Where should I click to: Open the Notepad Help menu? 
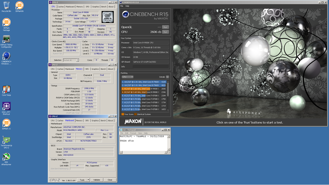(146, 133)
